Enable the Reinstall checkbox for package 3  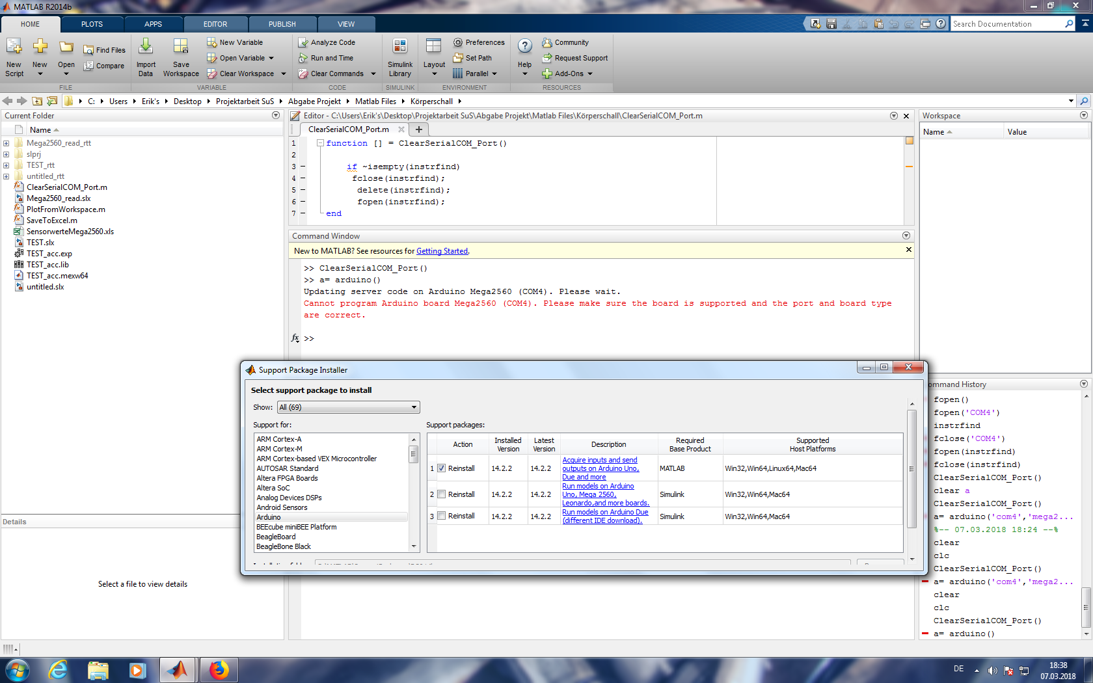click(x=442, y=516)
